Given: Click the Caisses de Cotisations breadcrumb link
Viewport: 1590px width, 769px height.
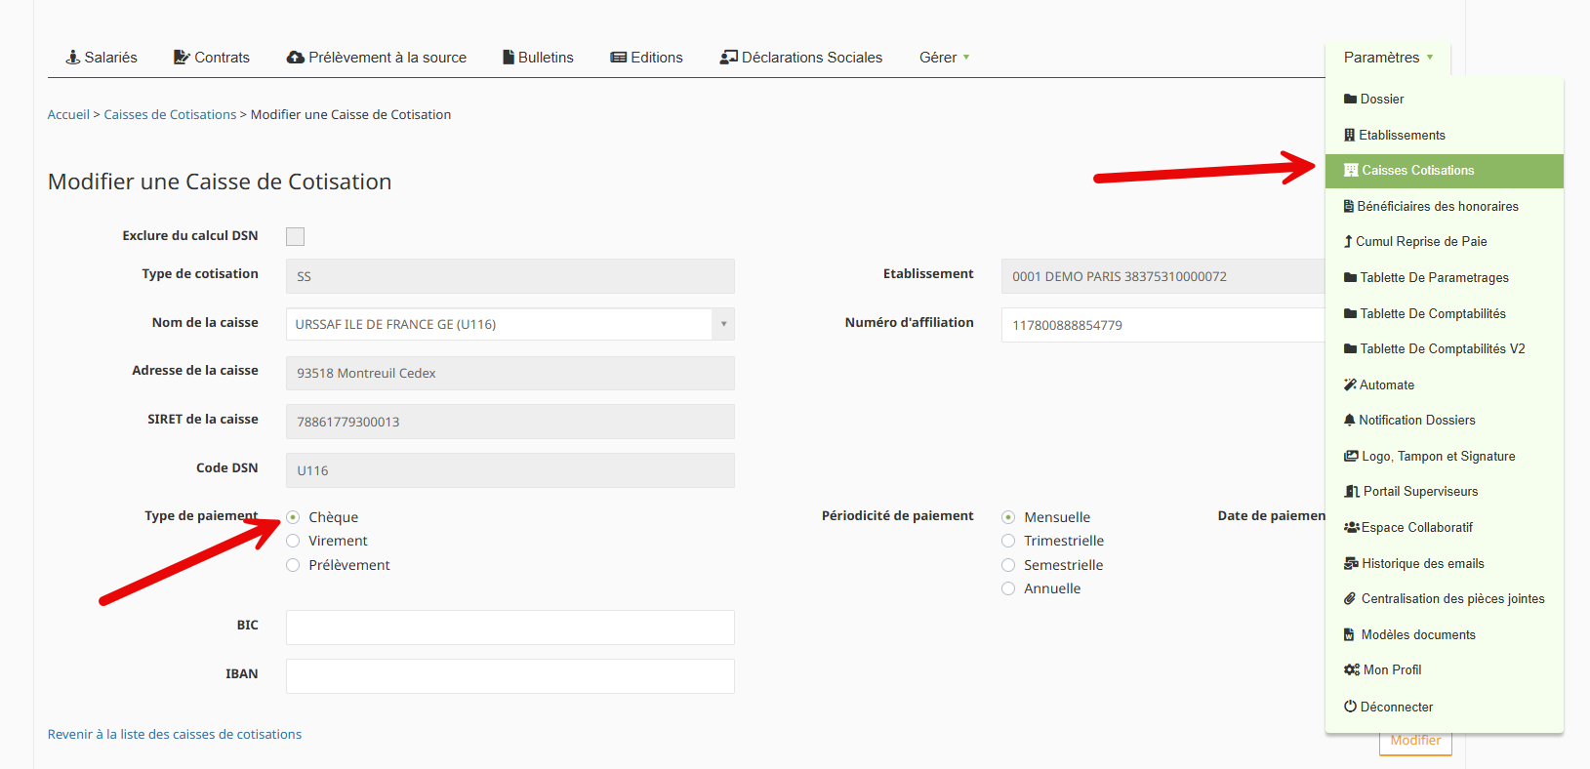Looking at the screenshot, I should point(170,115).
